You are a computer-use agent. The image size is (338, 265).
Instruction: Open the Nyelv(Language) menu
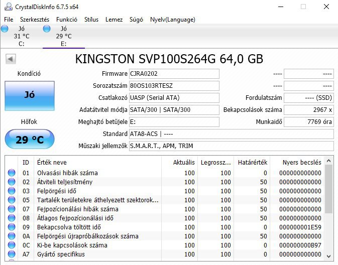pos(173,20)
